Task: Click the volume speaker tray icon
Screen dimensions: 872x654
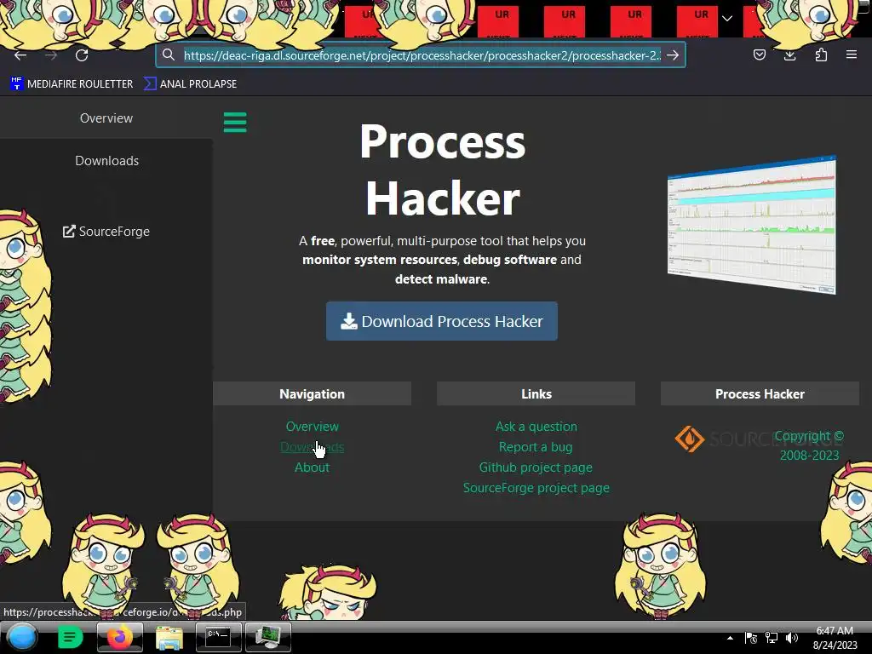Action: 792,638
